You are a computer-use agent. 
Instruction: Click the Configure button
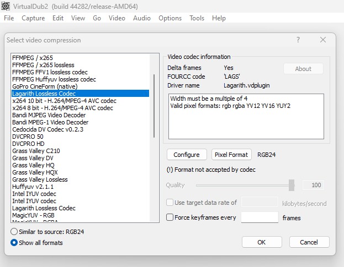187,155
